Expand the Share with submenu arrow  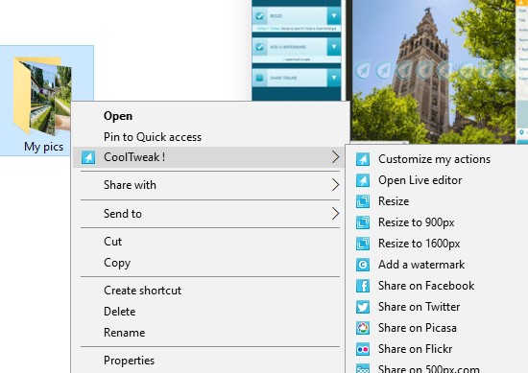pyautogui.click(x=335, y=185)
